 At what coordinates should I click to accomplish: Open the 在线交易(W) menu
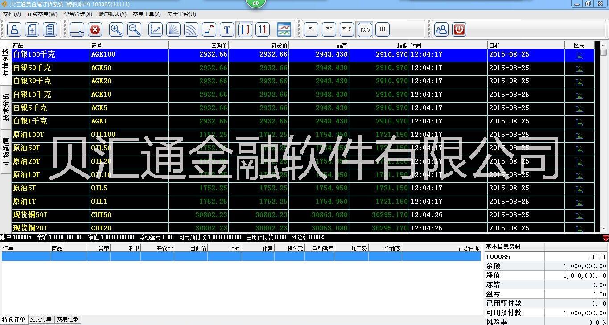[x=42, y=14]
